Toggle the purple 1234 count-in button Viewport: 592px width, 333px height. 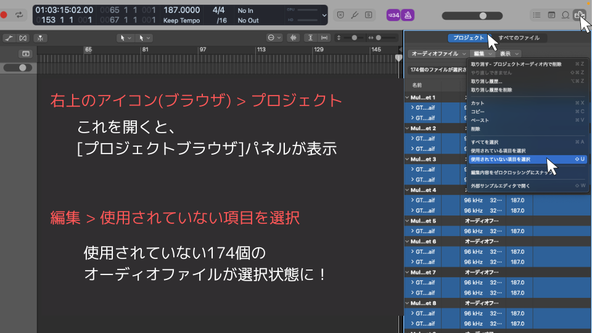click(x=392, y=15)
